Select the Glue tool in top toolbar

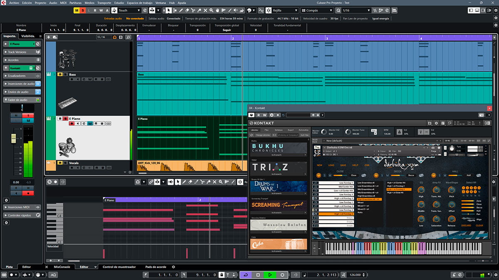[199, 10]
